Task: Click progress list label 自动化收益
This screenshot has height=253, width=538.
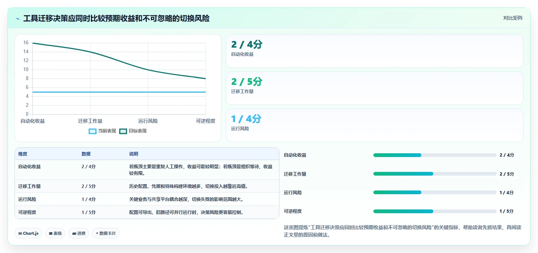Action: click(295, 155)
